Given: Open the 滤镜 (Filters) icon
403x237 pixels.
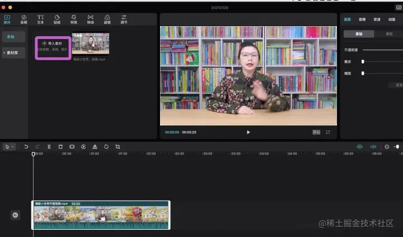Looking at the screenshot, I should point(107,19).
